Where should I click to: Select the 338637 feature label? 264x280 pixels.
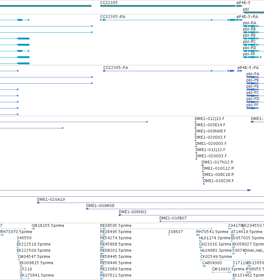point(175,232)
